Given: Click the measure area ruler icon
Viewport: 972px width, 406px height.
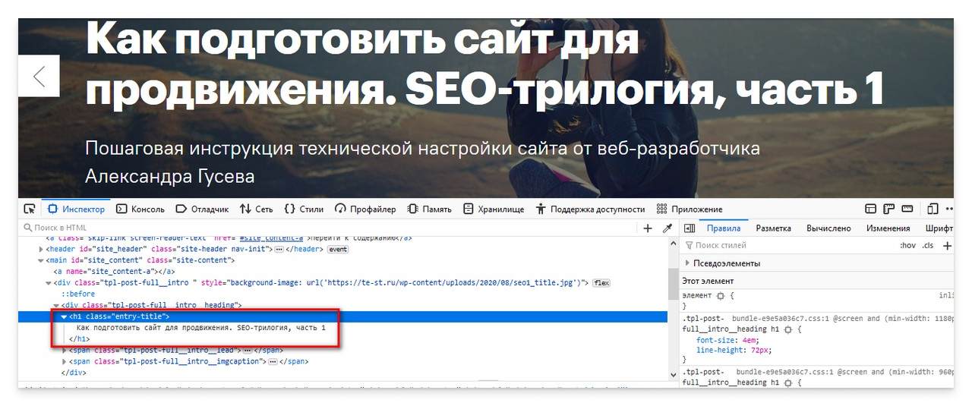Looking at the screenshot, I should (907, 209).
